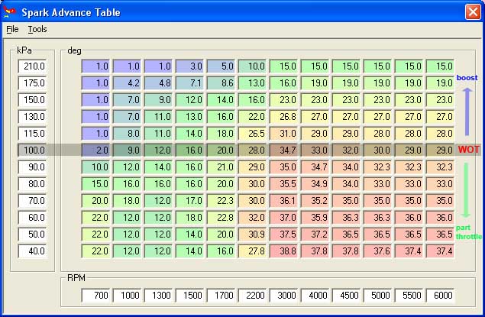485x317 pixels.
Task: Click the 130.0 kPa axis field
Action: tap(34, 117)
